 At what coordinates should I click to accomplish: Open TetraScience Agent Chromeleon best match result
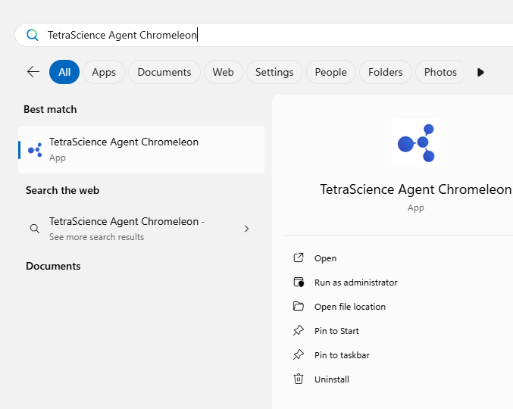tap(142, 150)
